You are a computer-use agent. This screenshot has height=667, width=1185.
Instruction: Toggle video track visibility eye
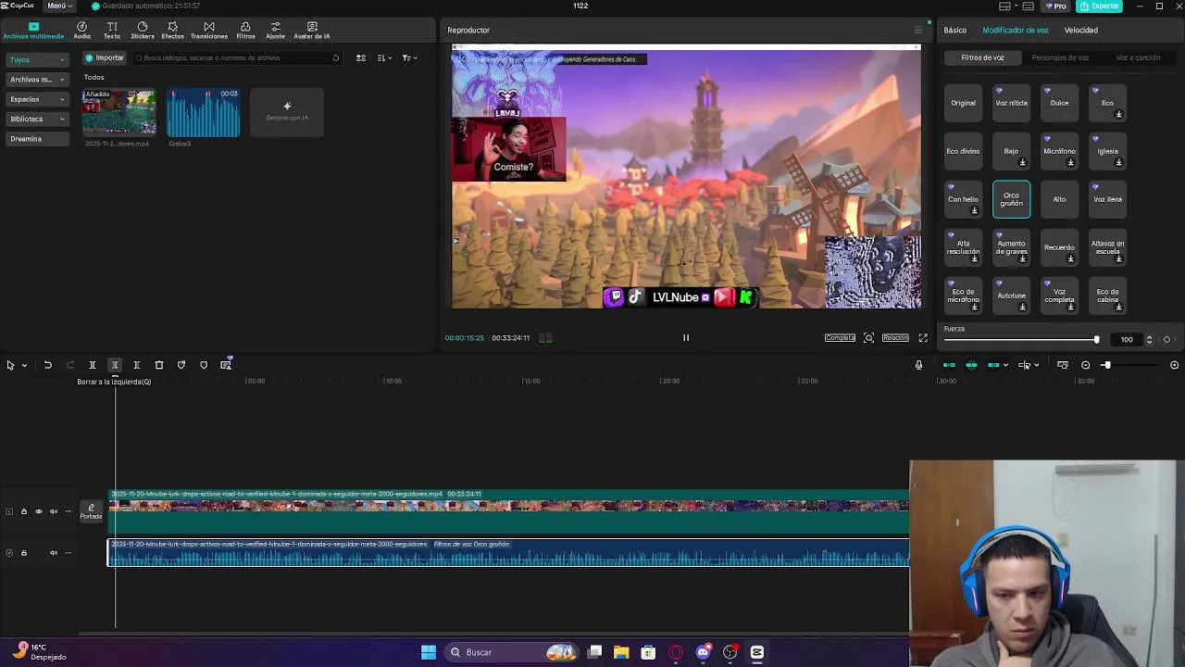[39, 511]
